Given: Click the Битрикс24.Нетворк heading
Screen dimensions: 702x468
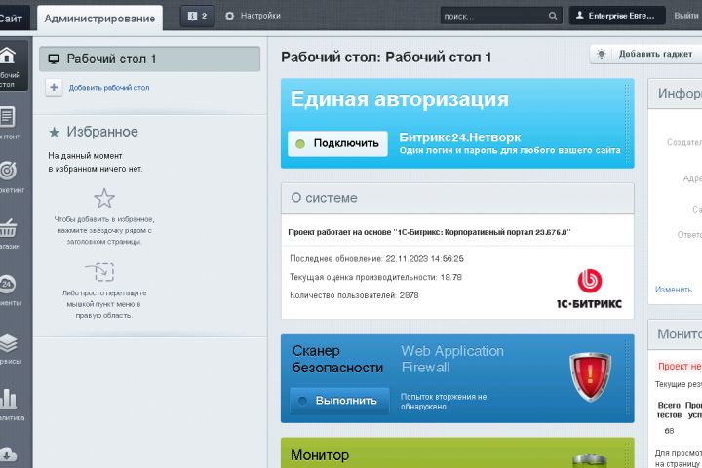Looking at the screenshot, I should click(x=460, y=137).
